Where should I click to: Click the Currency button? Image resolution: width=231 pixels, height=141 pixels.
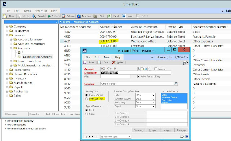[181, 130]
